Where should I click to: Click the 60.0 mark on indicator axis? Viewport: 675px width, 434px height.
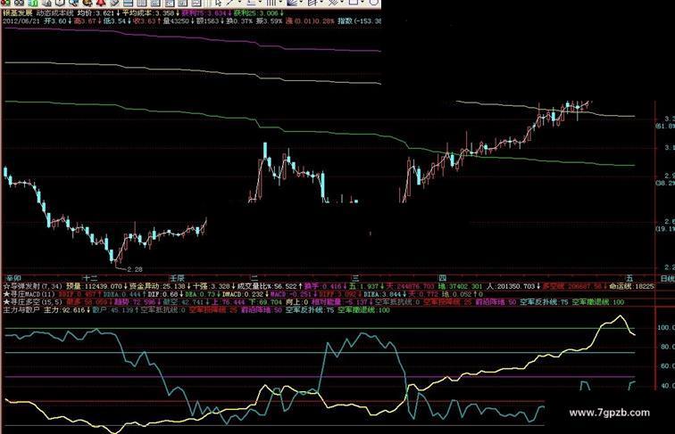(666, 366)
